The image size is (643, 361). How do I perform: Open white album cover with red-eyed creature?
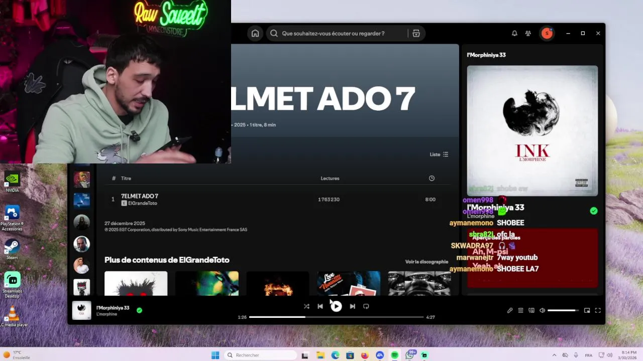tap(136, 283)
